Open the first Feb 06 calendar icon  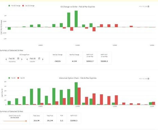(18, 59)
